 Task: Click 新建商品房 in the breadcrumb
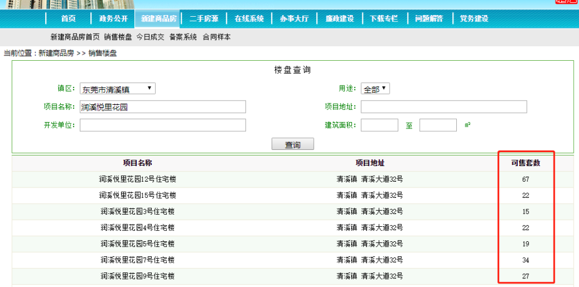(x=57, y=53)
